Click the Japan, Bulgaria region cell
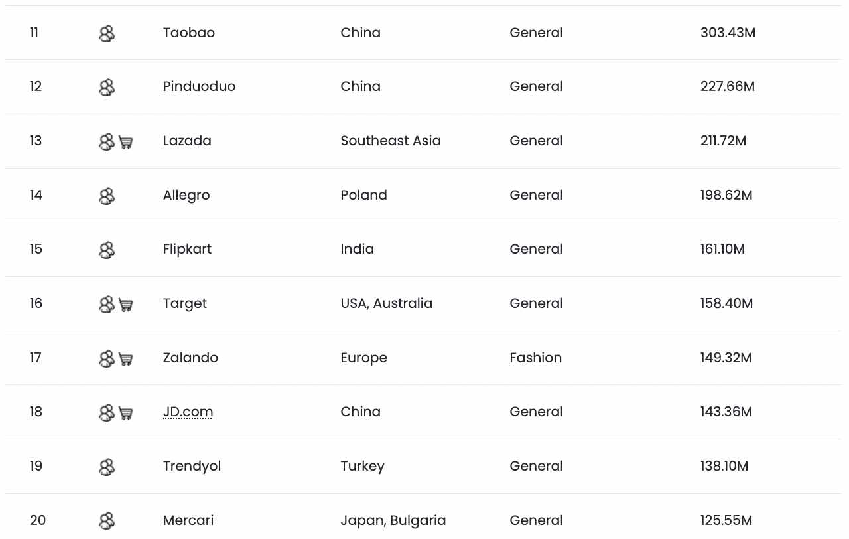 [x=393, y=520]
